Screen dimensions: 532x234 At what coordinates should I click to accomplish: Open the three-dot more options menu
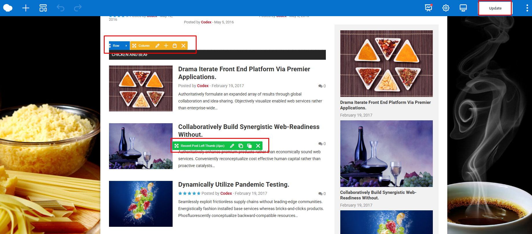[527, 8]
